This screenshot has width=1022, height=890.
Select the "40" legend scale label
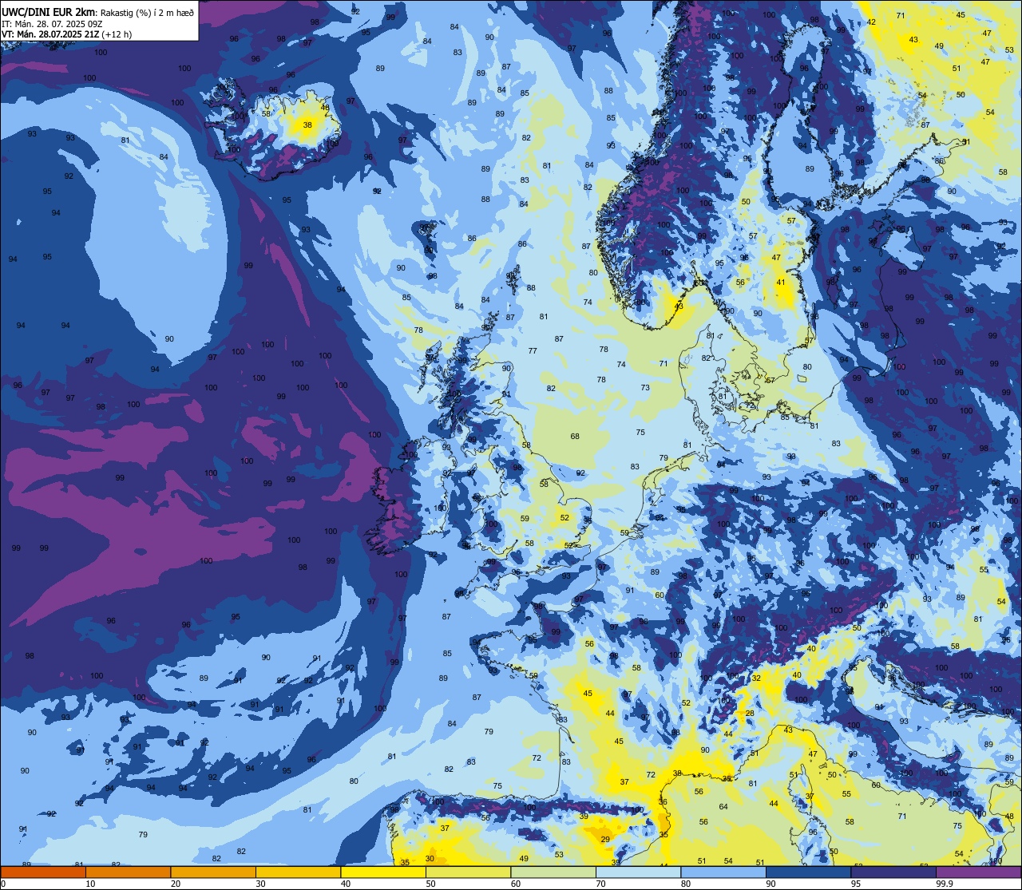pos(346,884)
